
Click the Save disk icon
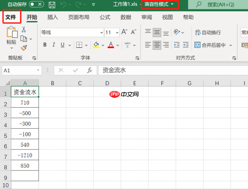coord(52,5)
